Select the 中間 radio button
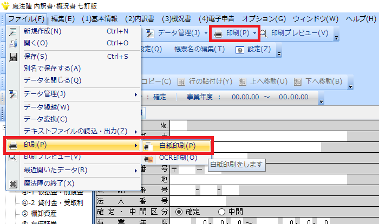Screen dimensions: 379x224 (x=221, y=212)
